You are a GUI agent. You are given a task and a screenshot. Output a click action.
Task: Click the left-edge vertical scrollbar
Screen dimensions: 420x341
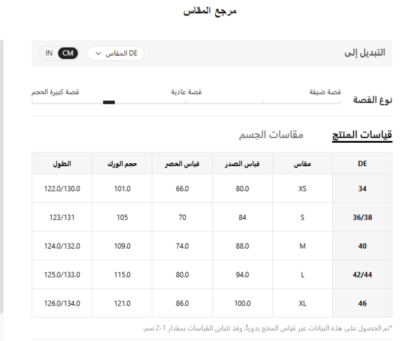pos(1,177)
